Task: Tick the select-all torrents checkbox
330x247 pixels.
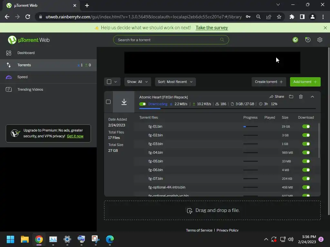Action: (109, 82)
